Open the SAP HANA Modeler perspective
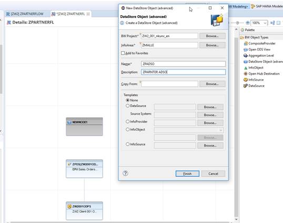Screen dimensions: 283x223 pos(267,6)
